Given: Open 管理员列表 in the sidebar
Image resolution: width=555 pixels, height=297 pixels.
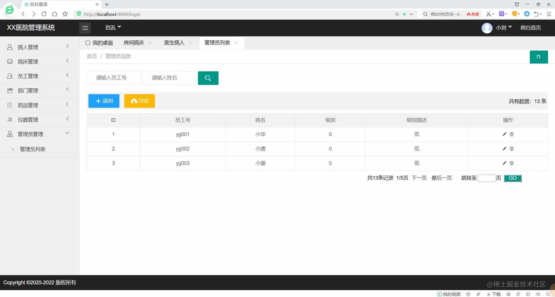Looking at the screenshot, I should coord(33,149).
